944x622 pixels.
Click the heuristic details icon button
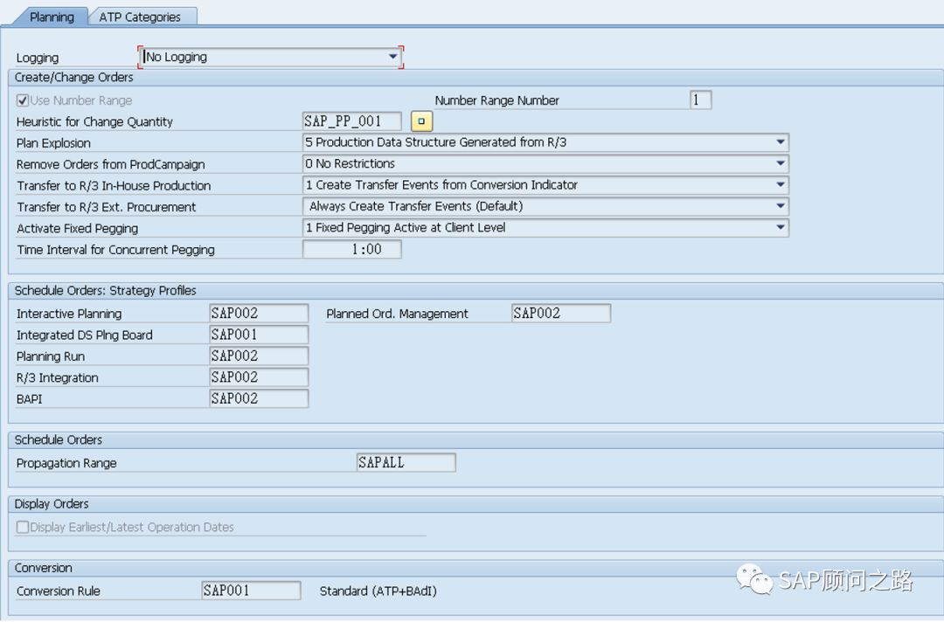pos(421,121)
